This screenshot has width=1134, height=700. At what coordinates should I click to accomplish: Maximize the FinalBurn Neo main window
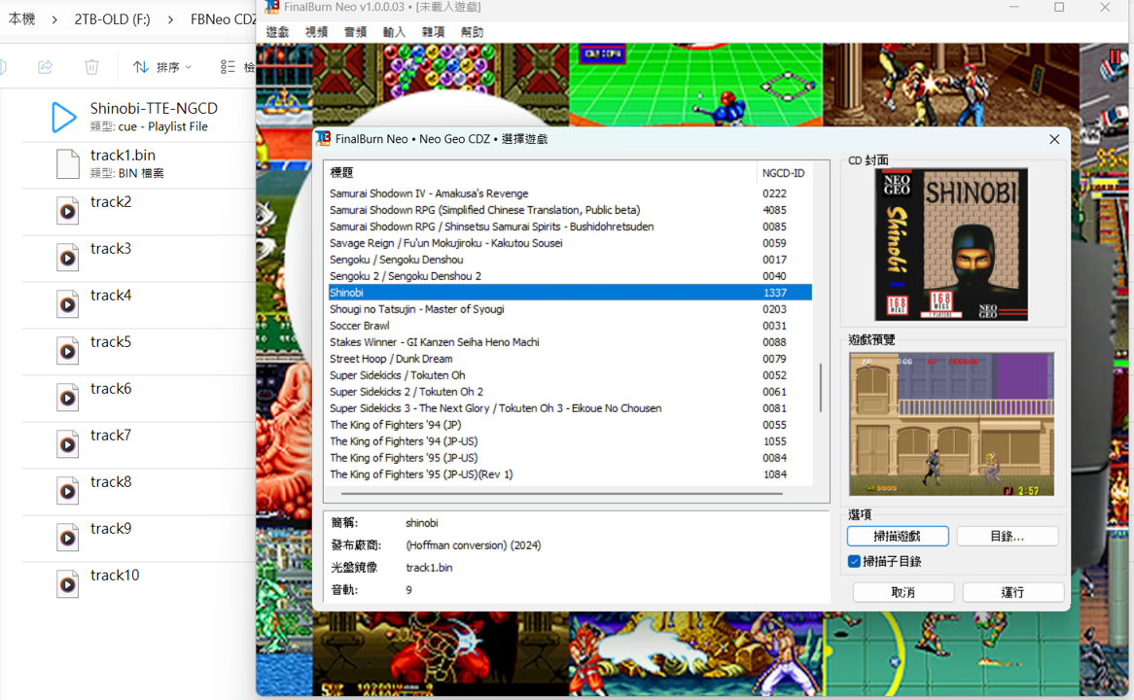pyautogui.click(x=1059, y=7)
